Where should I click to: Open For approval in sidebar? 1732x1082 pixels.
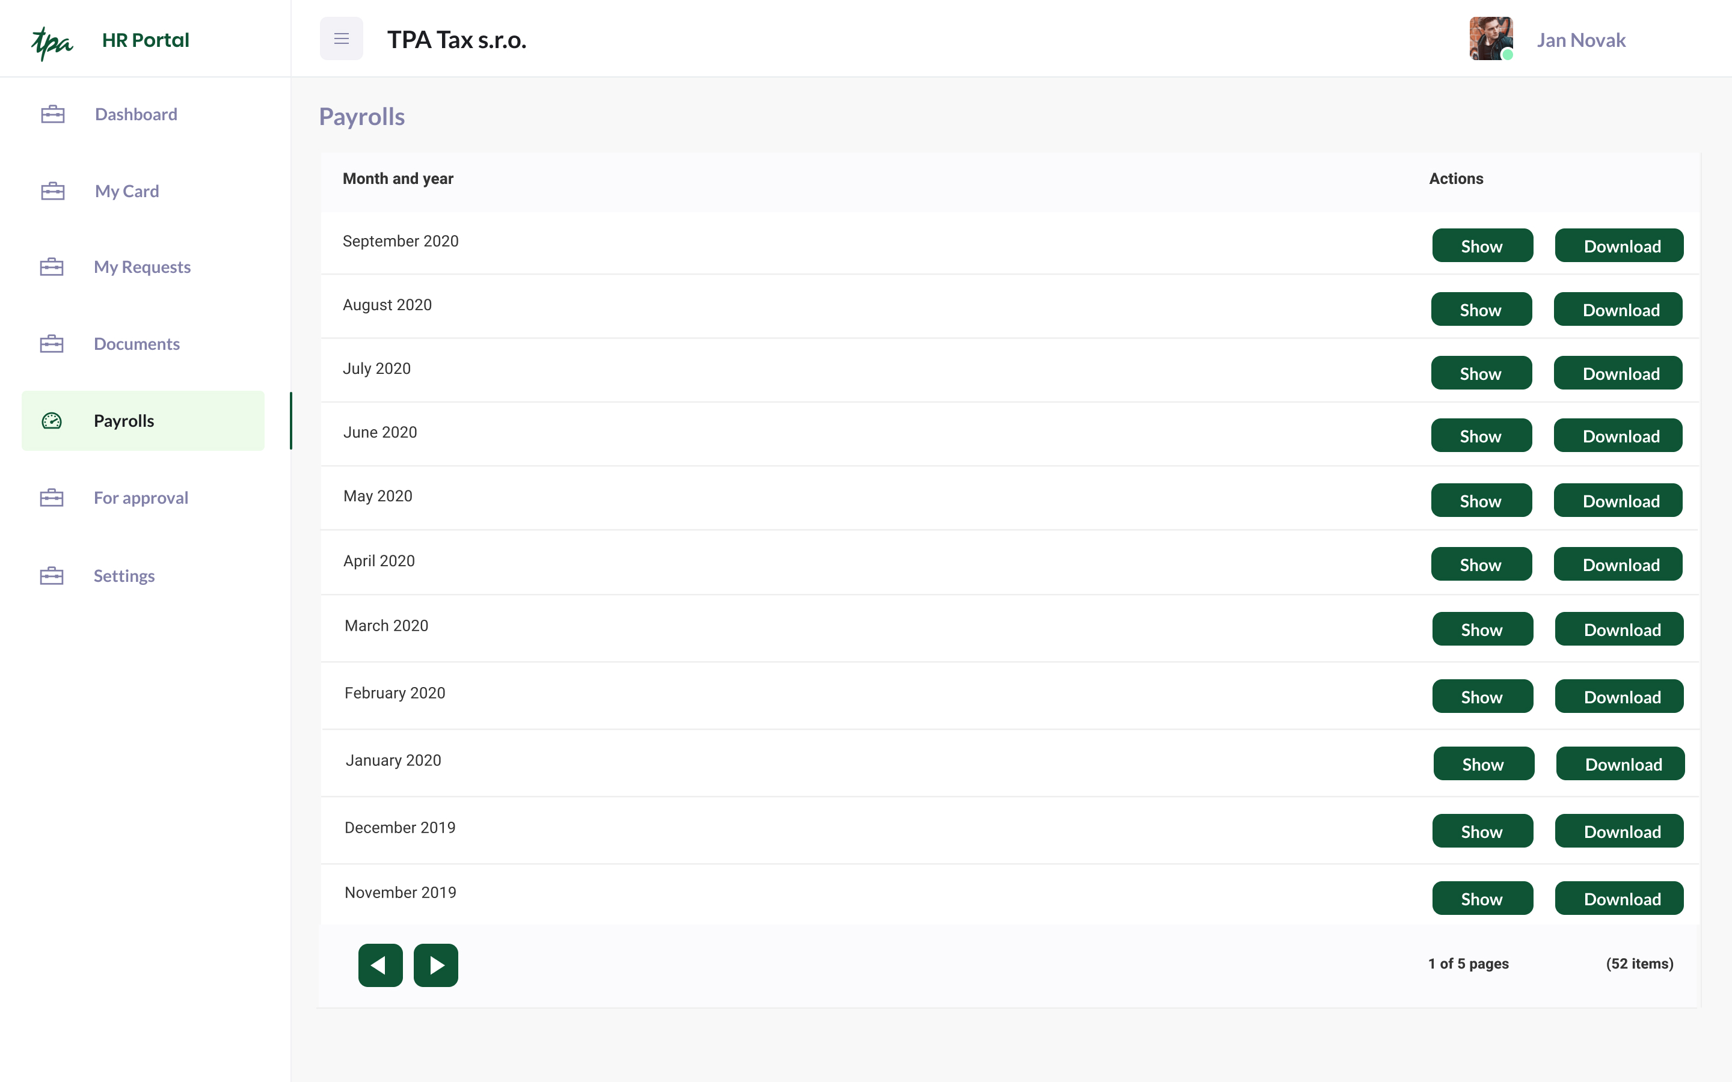pyautogui.click(x=141, y=498)
